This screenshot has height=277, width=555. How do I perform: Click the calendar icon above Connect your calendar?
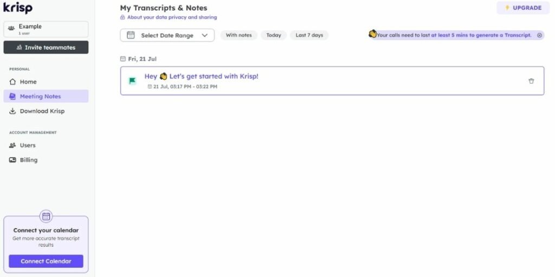point(46,216)
